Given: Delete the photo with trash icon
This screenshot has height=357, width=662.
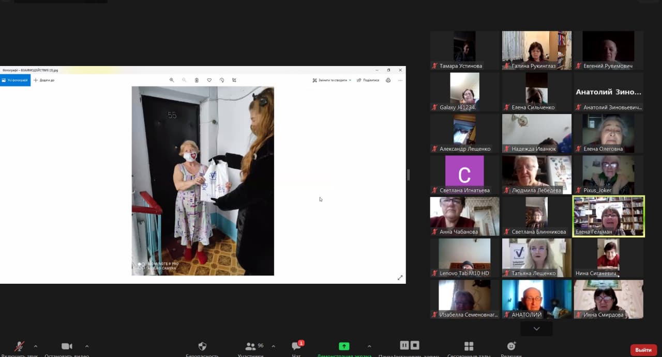Looking at the screenshot, I should tap(197, 80).
